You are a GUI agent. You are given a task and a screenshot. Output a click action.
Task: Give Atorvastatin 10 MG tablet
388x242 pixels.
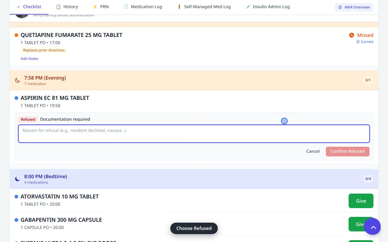coord(361,201)
